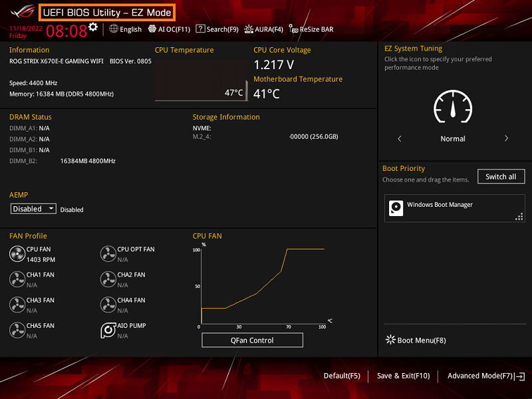
Task: Select the CHA2 FAN icon
Action: pyautogui.click(x=108, y=279)
